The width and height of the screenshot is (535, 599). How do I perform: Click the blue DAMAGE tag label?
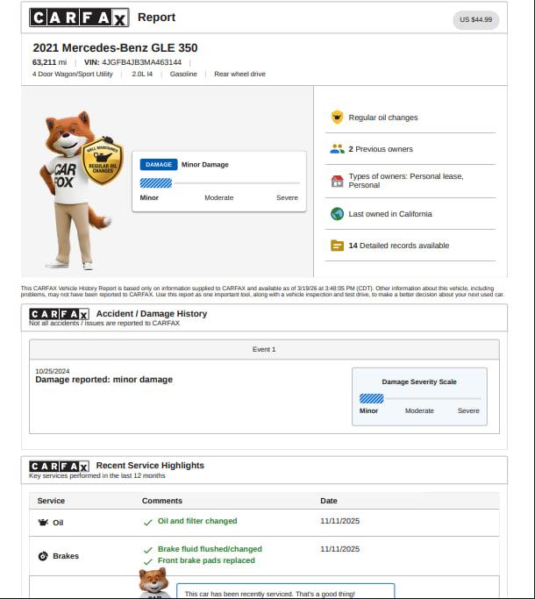tap(159, 164)
